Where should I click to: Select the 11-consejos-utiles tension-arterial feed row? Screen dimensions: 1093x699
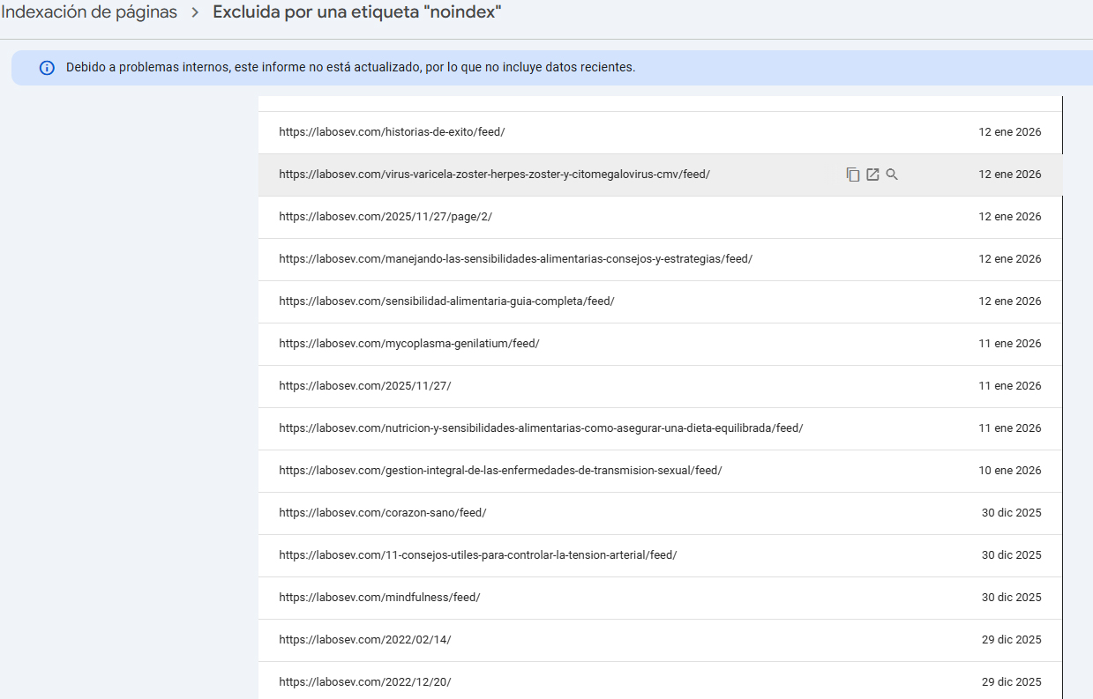point(660,555)
